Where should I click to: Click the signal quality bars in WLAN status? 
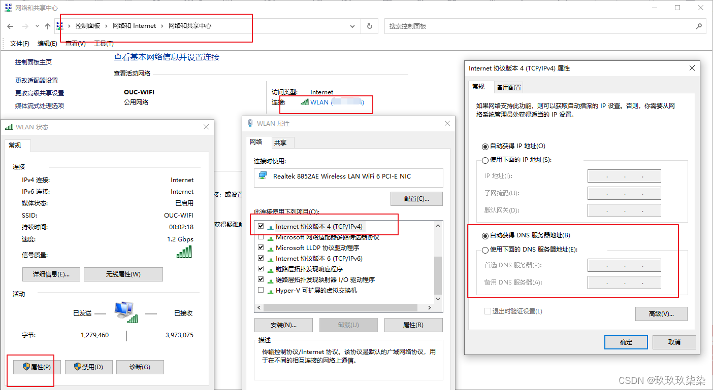pyautogui.click(x=184, y=252)
